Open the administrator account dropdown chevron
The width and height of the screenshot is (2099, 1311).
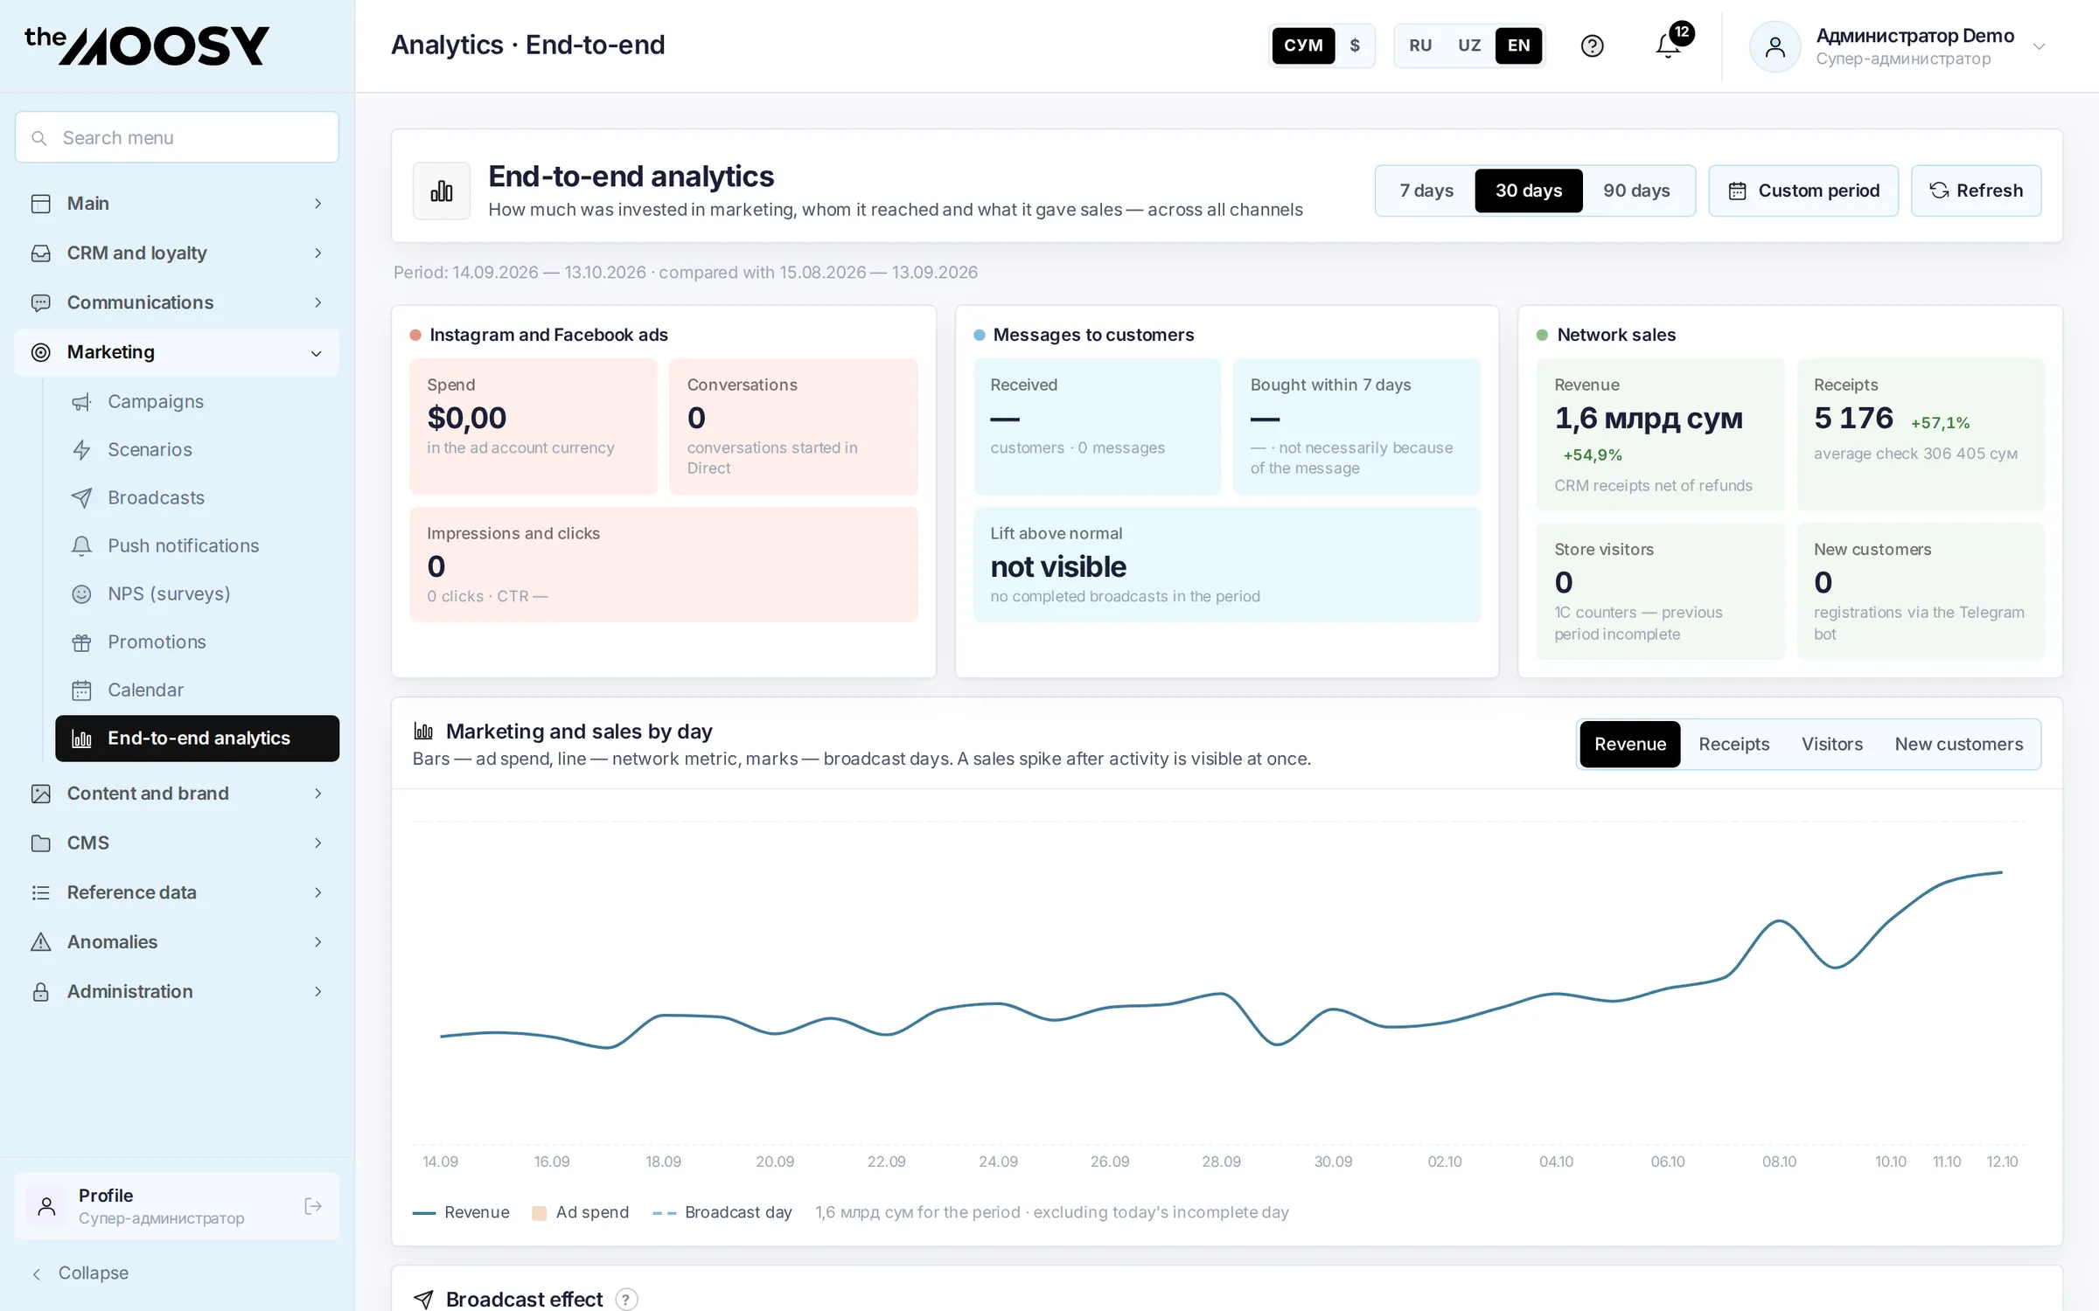click(2039, 46)
